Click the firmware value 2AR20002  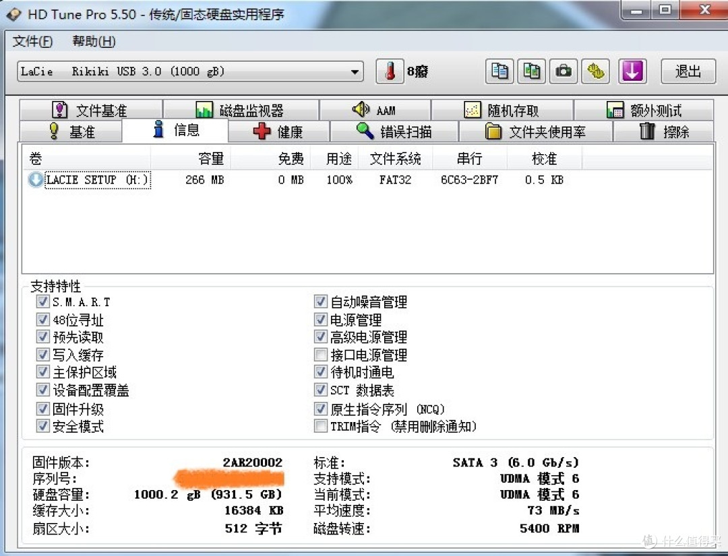[x=253, y=462]
